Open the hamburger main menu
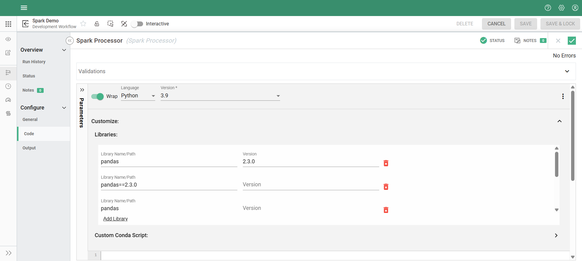 tap(24, 8)
